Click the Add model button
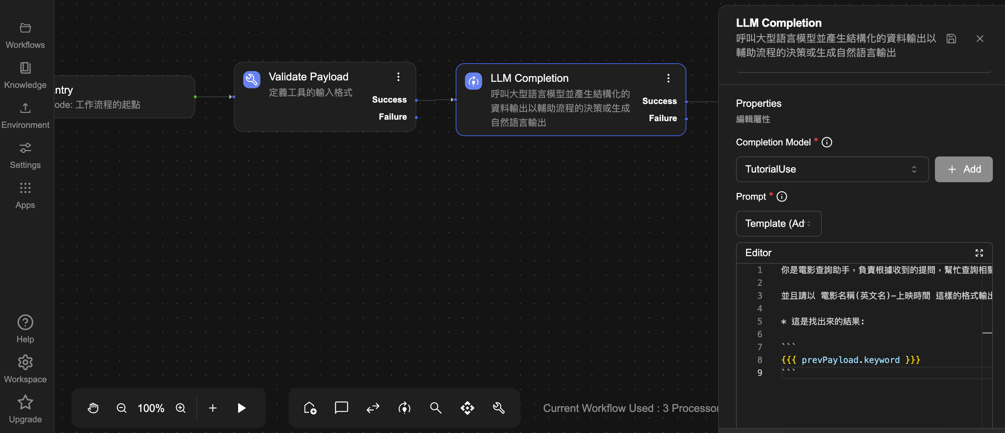The width and height of the screenshot is (1005, 433). tap(963, 169)
